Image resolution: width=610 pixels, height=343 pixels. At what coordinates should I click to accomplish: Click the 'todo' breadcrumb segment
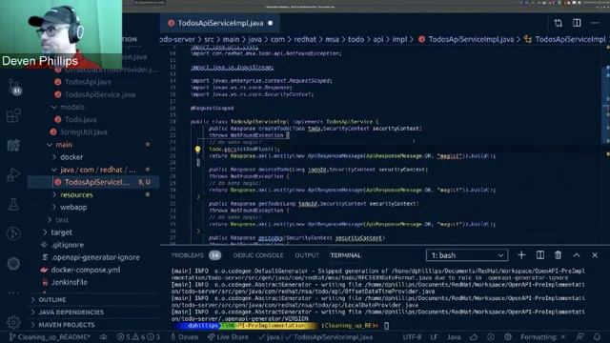point(356,39)
